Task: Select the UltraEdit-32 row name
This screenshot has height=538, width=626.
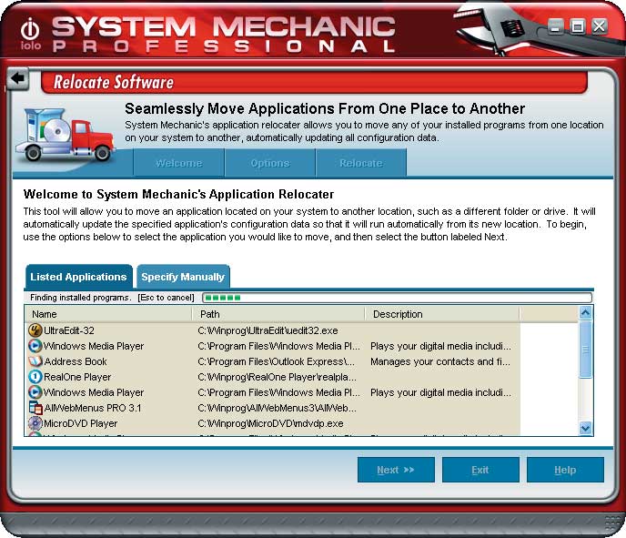Action: pyautogui.click(x=68, y=330)
